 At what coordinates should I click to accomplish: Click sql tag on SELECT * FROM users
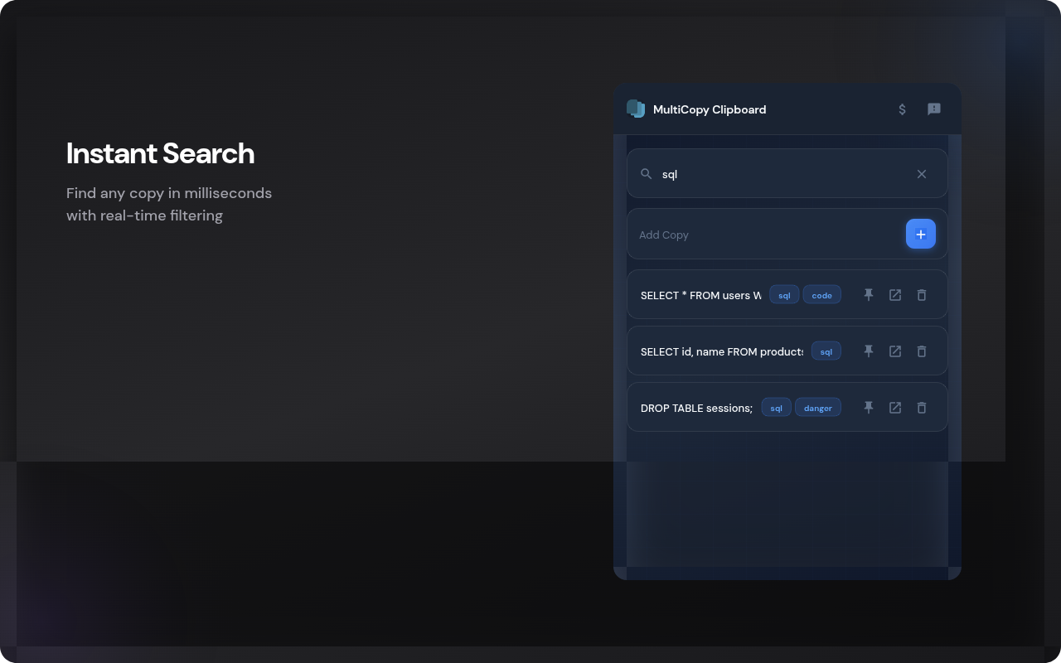point(784,295)
